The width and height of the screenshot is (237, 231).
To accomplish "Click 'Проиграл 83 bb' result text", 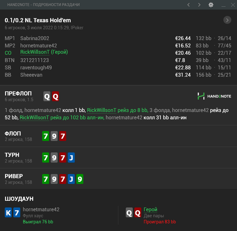I will 159,222.
